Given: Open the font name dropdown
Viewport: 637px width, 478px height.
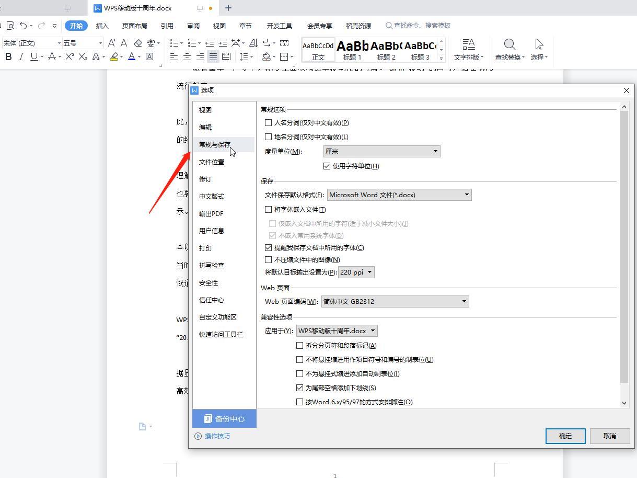Looking at the screenshot, I should tap(59, 43).
